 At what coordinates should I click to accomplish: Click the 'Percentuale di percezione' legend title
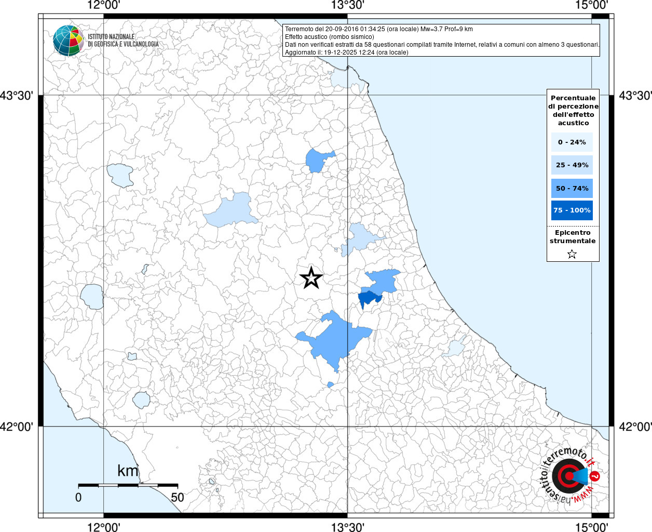pyautogui.click(x=573, y=110)
